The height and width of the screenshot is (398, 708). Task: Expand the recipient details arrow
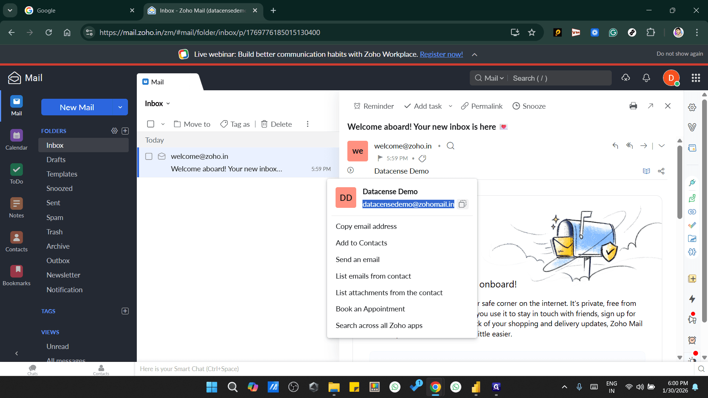point(350,170)
